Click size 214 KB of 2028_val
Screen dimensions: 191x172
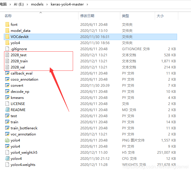point(170,67)
